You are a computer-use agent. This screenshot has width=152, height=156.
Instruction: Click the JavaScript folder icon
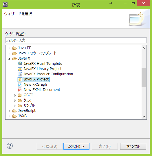(14, 111)
